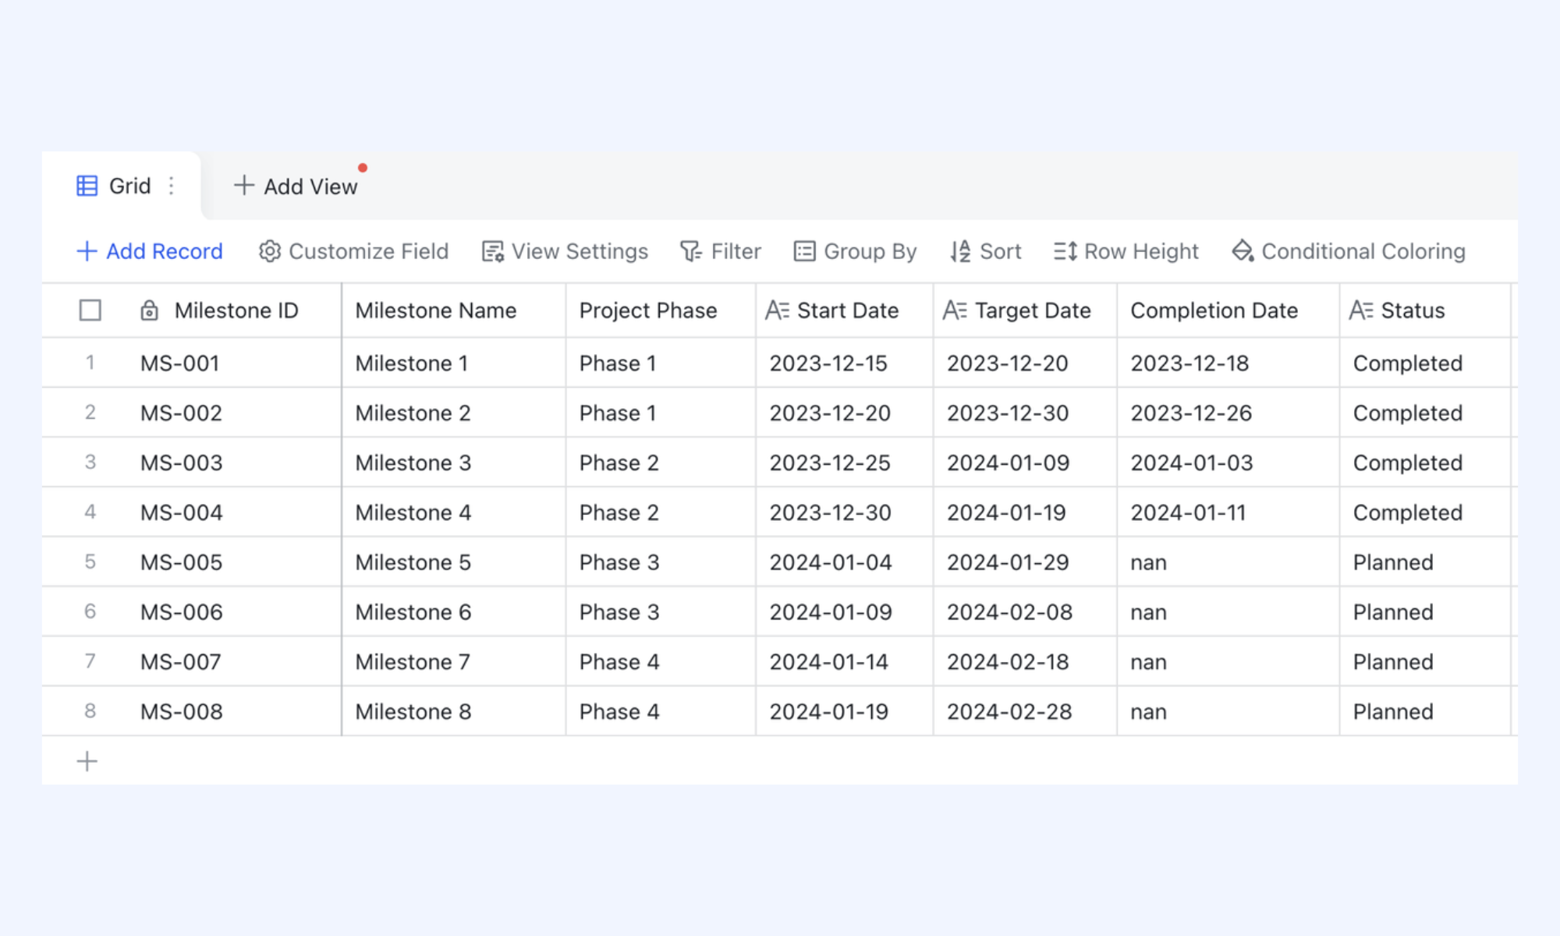Click the Planned status for MS-006
This screenshot has height=936, width=1560.
(x=1426, y=612)
